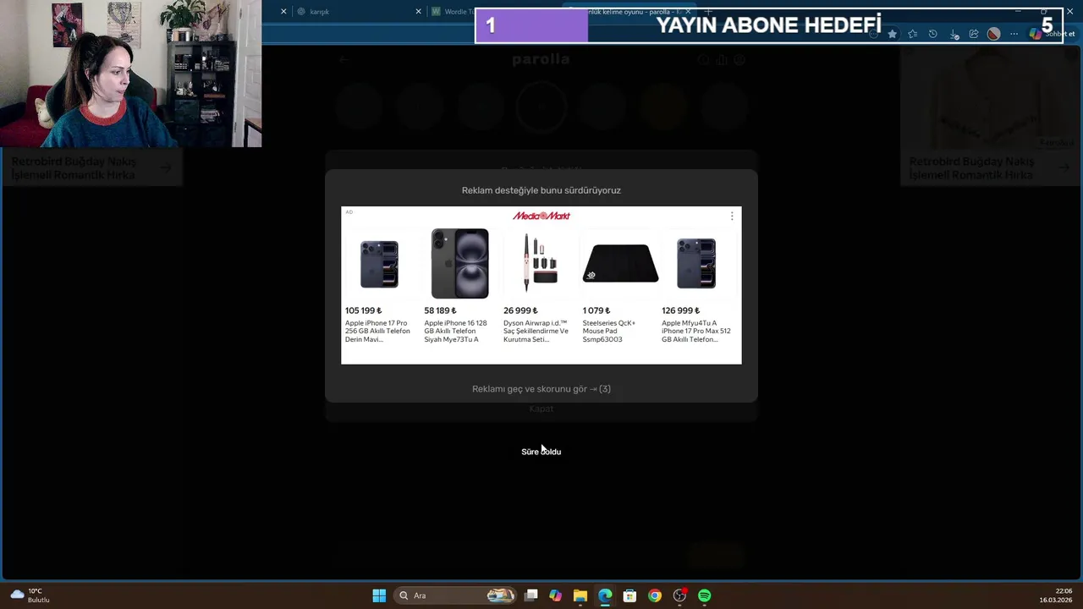Open File Explorer from taskbar
The width and height of the screenshot is (1083, 609).
tap(580, 595)
